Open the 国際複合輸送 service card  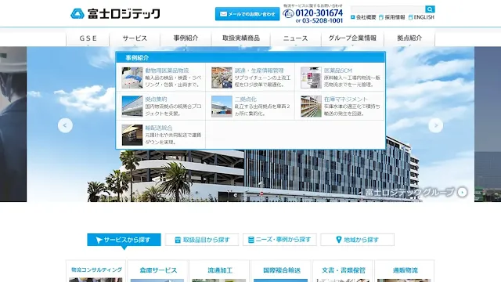(x=282, y=271)
